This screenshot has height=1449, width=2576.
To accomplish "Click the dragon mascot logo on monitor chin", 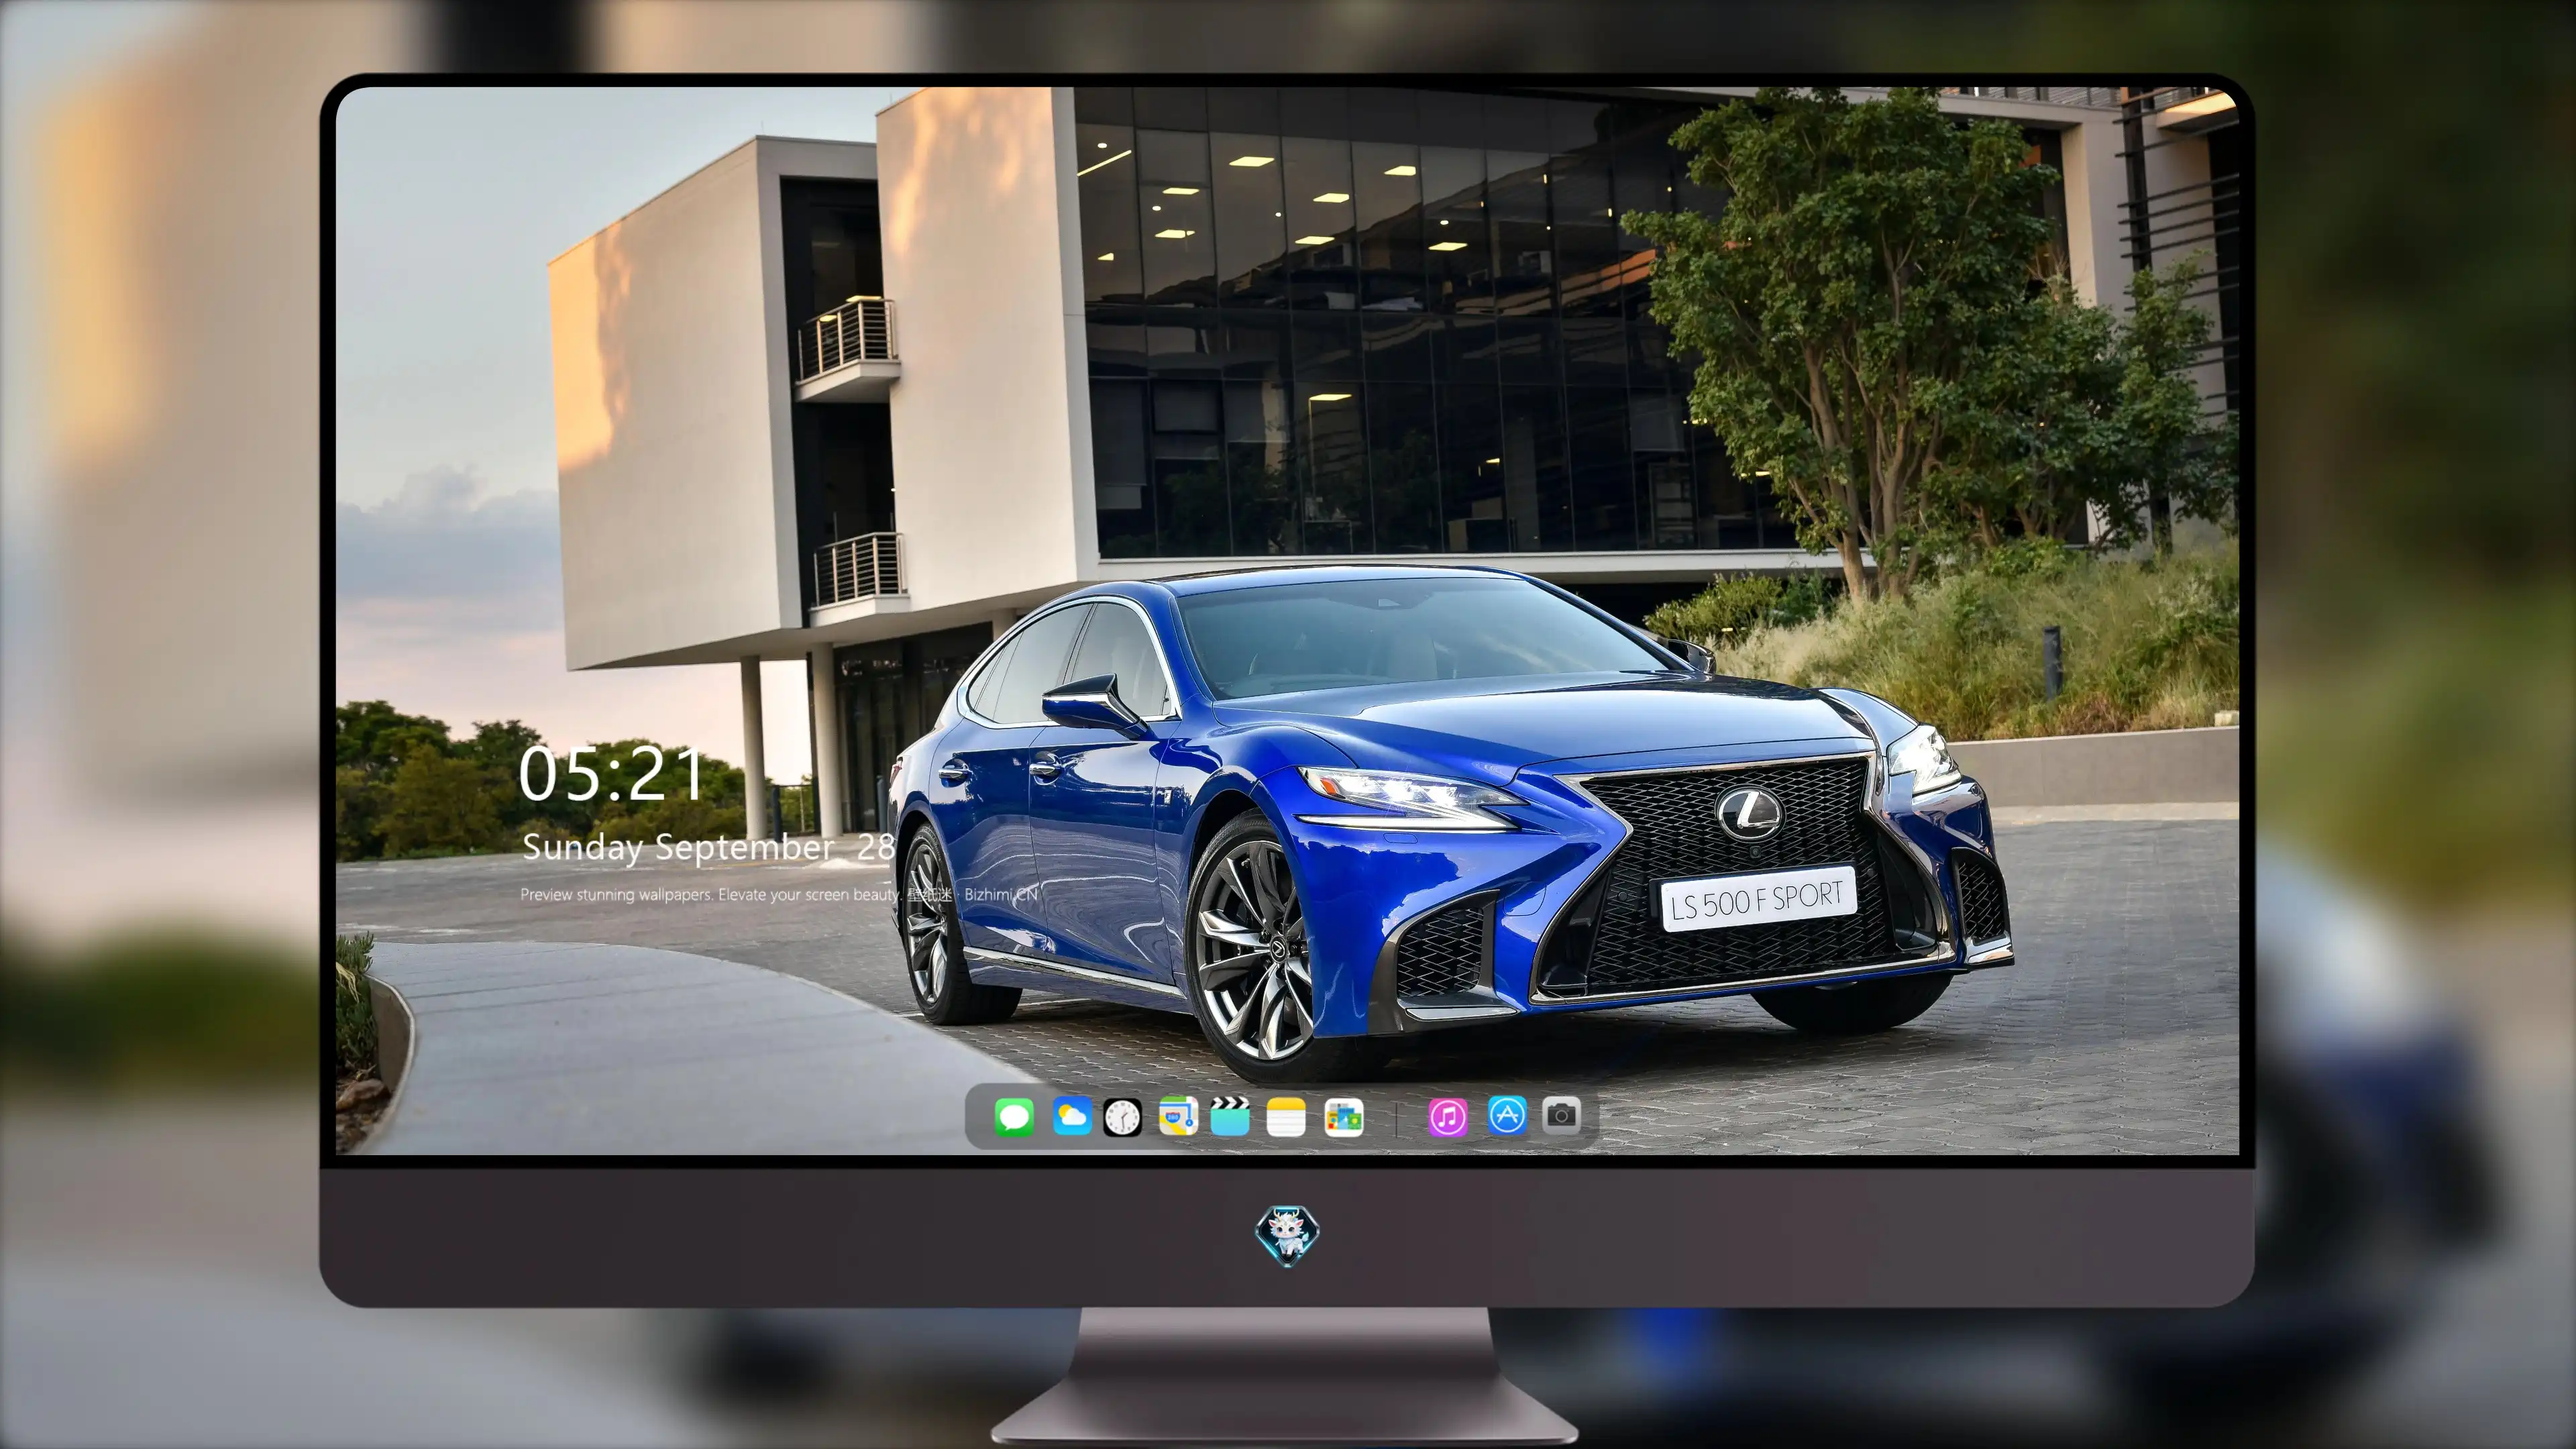I will pos(1287,1235).
